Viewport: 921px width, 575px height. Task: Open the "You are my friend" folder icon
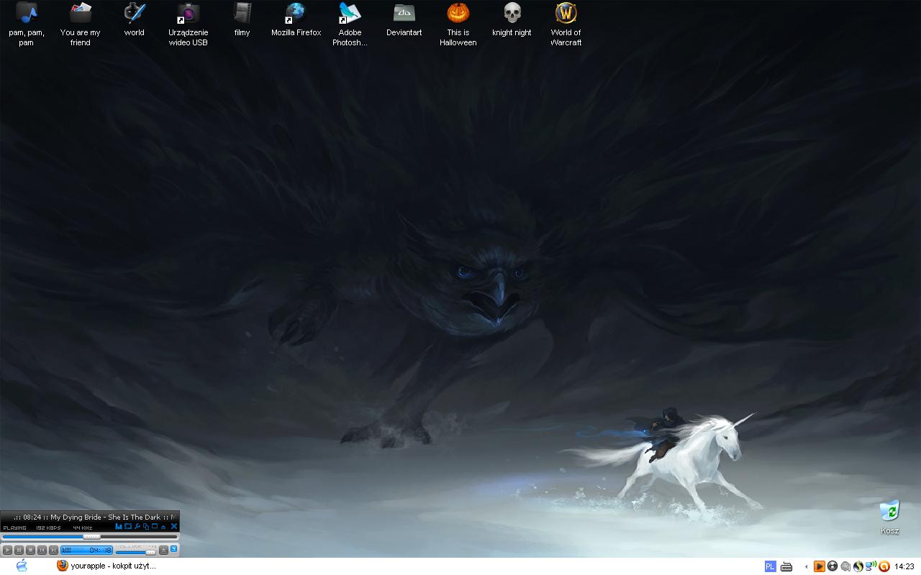(x=81, y=24)
